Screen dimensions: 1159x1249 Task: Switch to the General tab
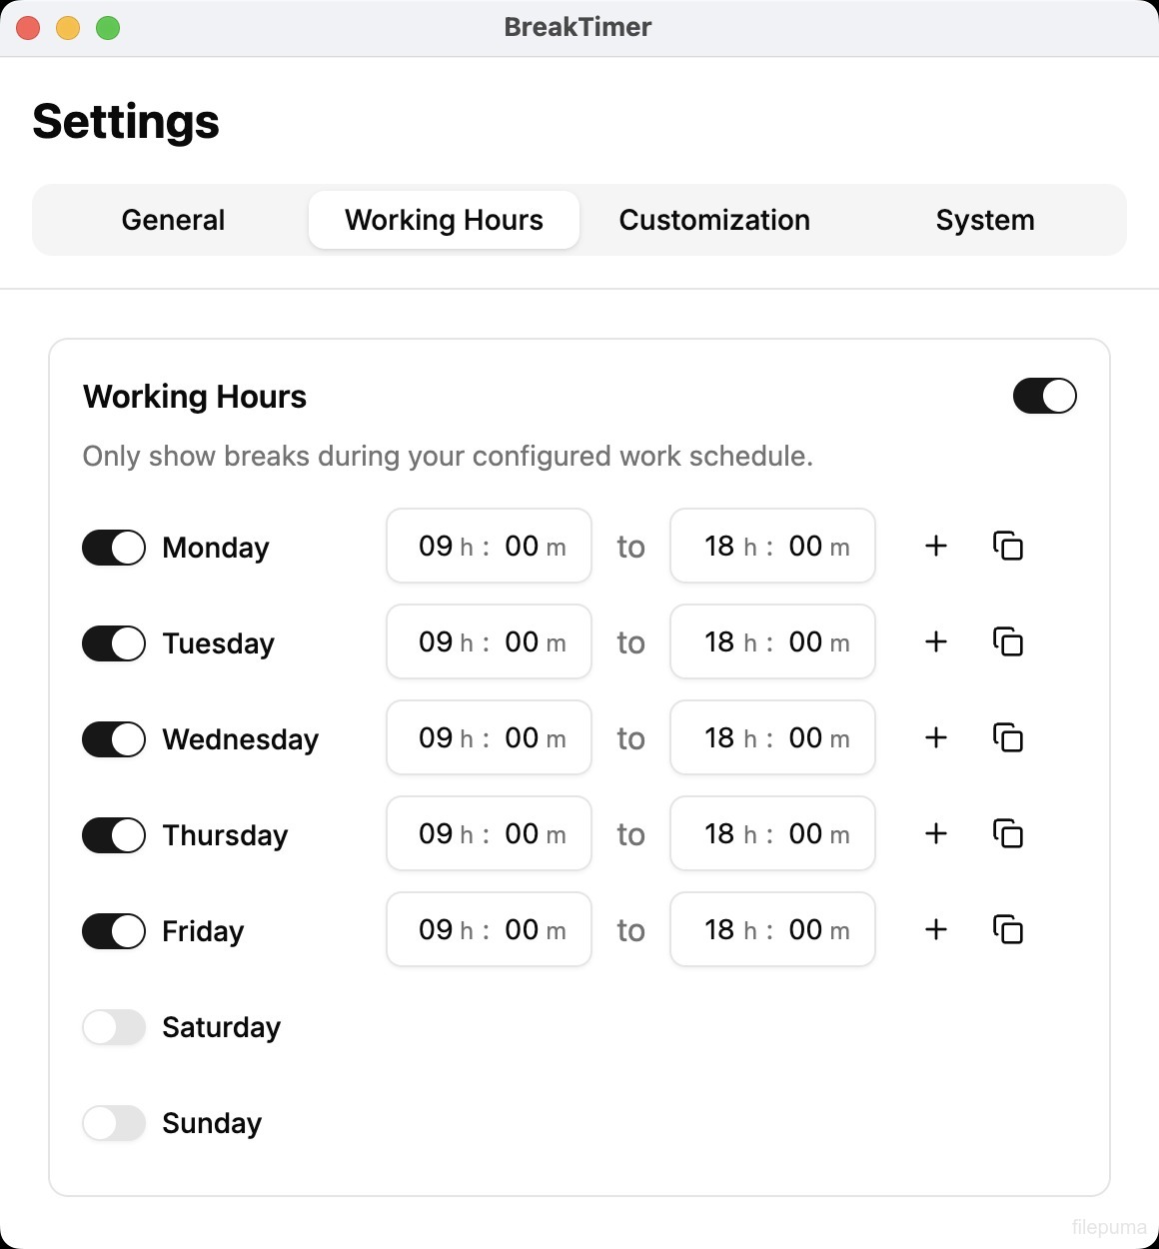[173, 220]
